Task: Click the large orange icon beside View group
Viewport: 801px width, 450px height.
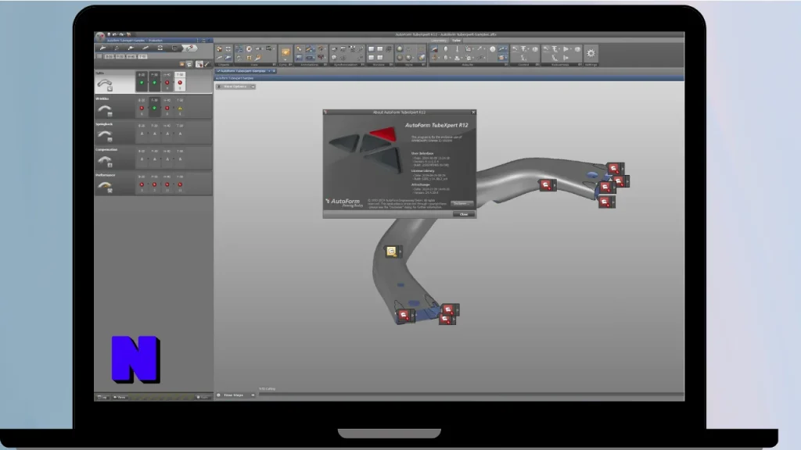Action: [x=285, y=51]
